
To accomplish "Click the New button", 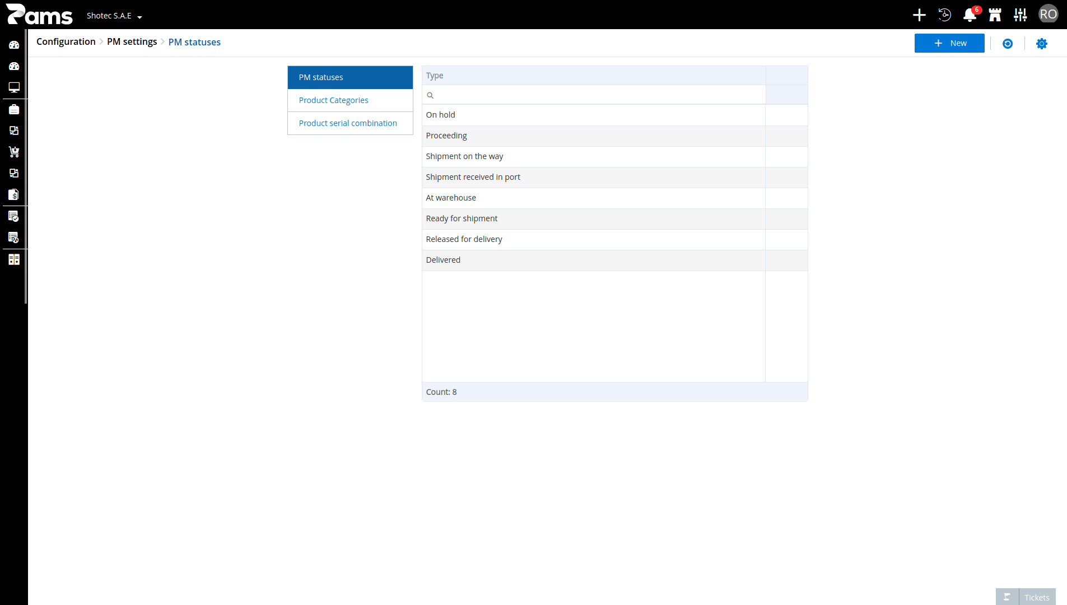I will (949, 43).
